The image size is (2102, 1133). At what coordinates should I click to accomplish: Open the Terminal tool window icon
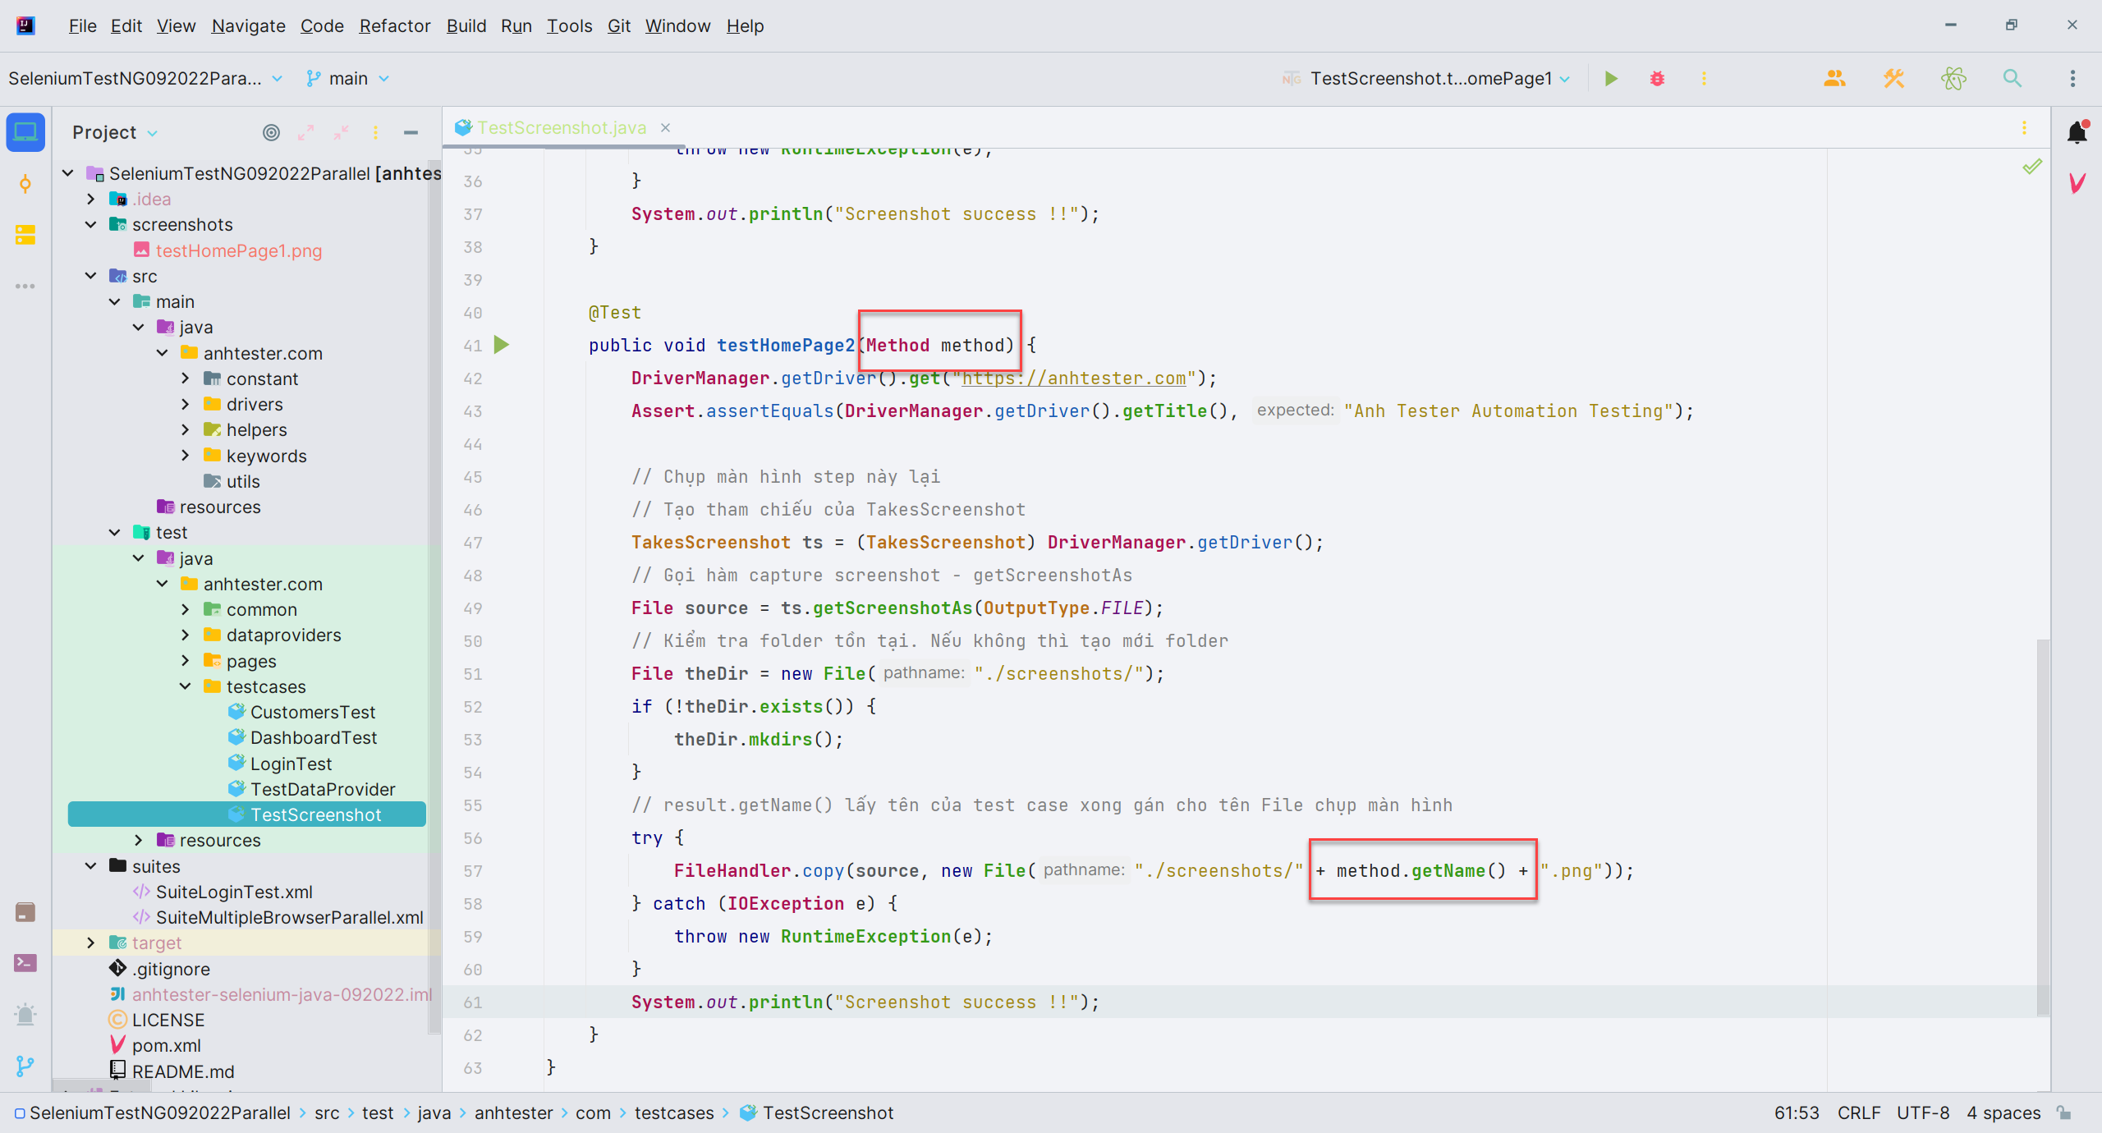pos(25,963)
